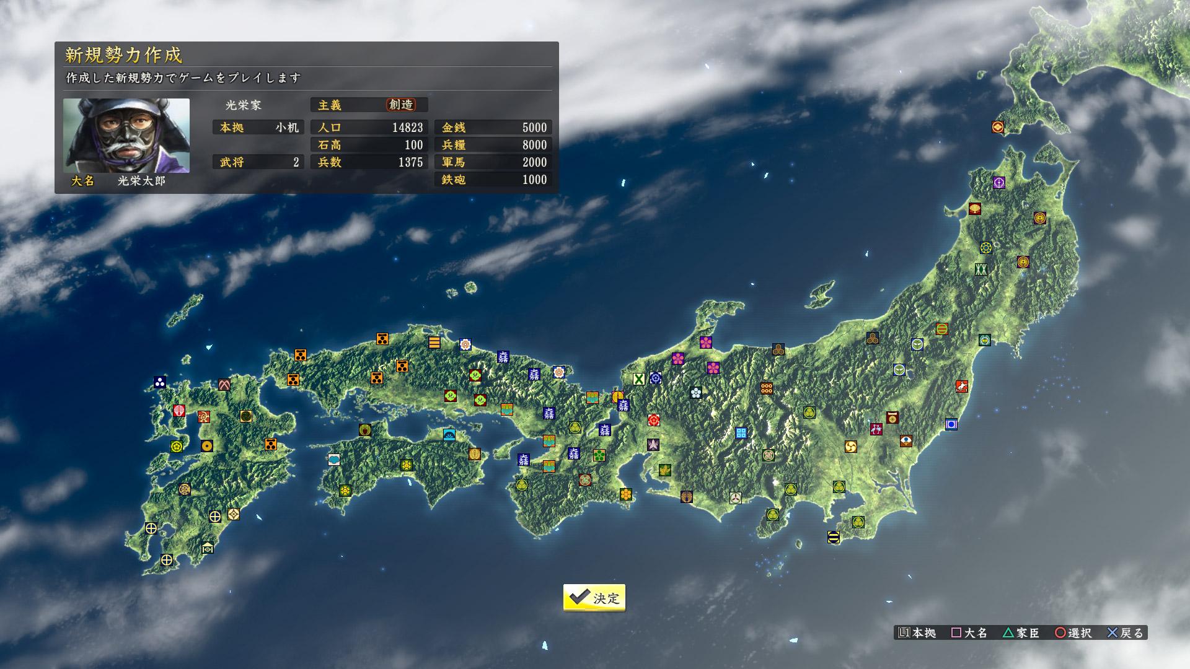Select the three white dots crest in northwest Kyushu
1190x669 pixels.
coord(159,381)
